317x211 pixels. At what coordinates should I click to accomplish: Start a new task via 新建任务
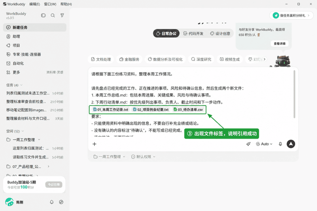click(35, 28)
